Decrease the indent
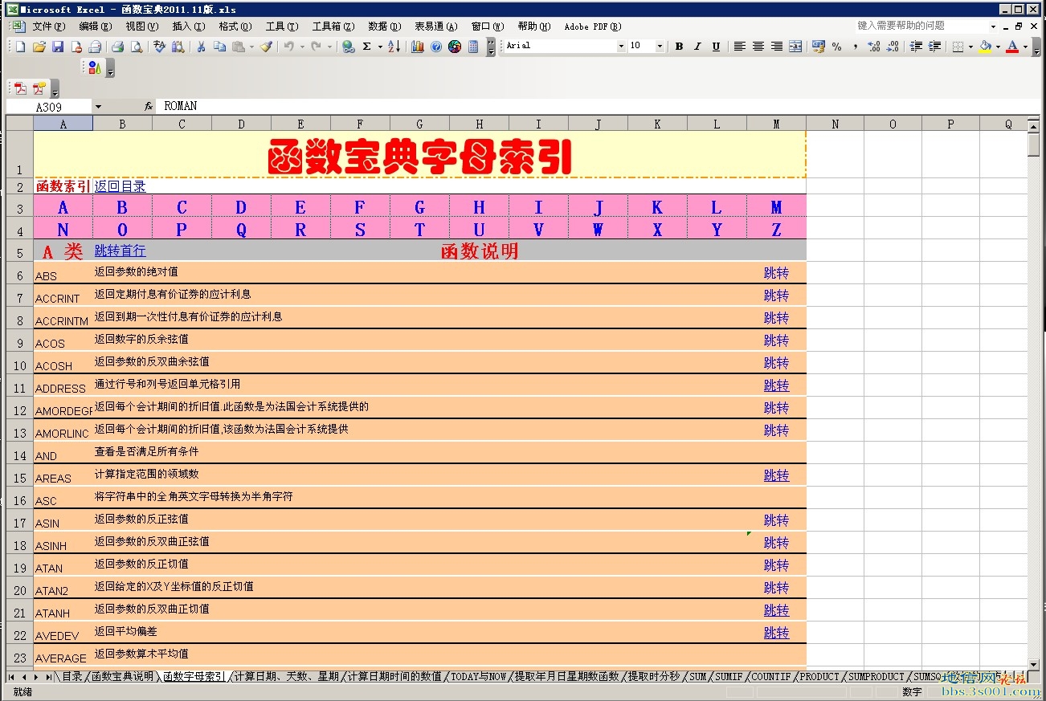Image resolution: width=1046 pixels, height=701 pixels. point(916,47)
